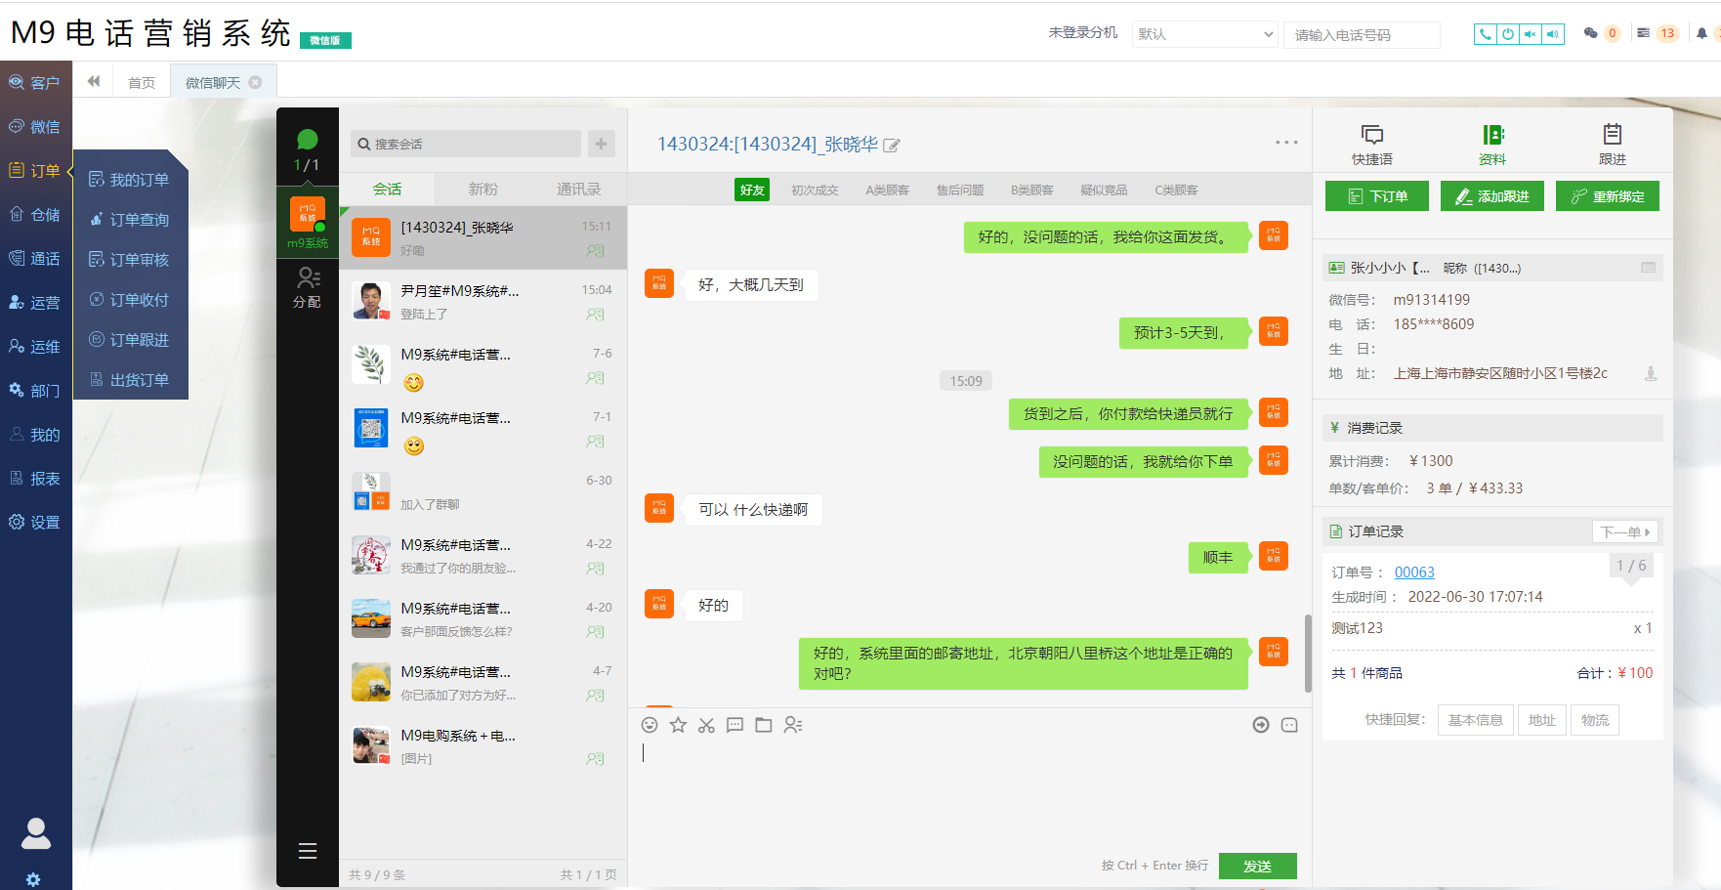Choose the A类顾客 tag

coord(887,190)
